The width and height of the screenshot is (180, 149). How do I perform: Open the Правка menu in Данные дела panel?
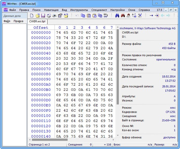[19, 22]
